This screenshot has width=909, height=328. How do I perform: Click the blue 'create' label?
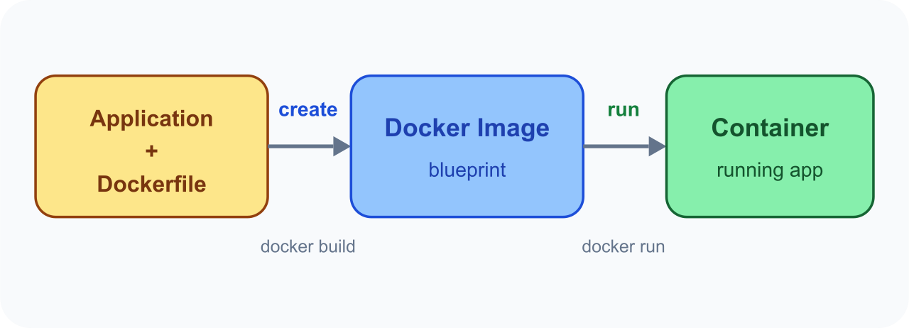click(307, 110)
